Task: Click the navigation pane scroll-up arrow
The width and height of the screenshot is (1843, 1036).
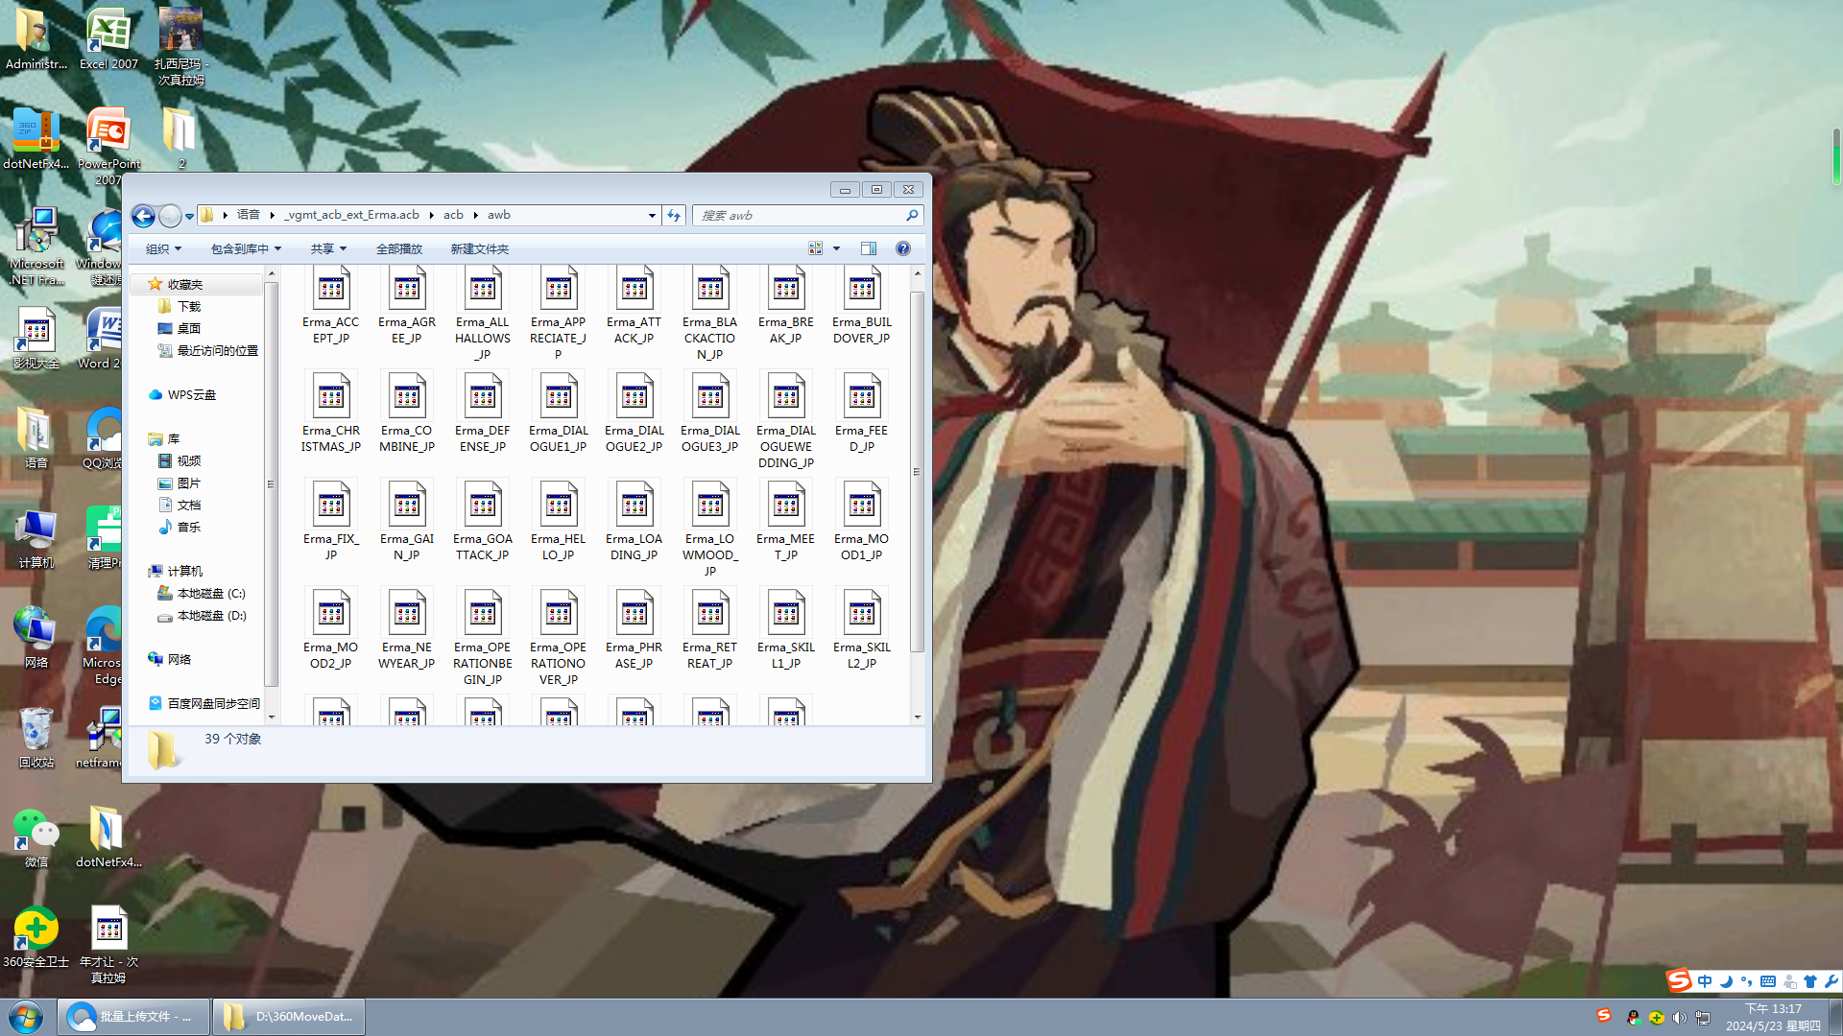Action: [272, 274]
